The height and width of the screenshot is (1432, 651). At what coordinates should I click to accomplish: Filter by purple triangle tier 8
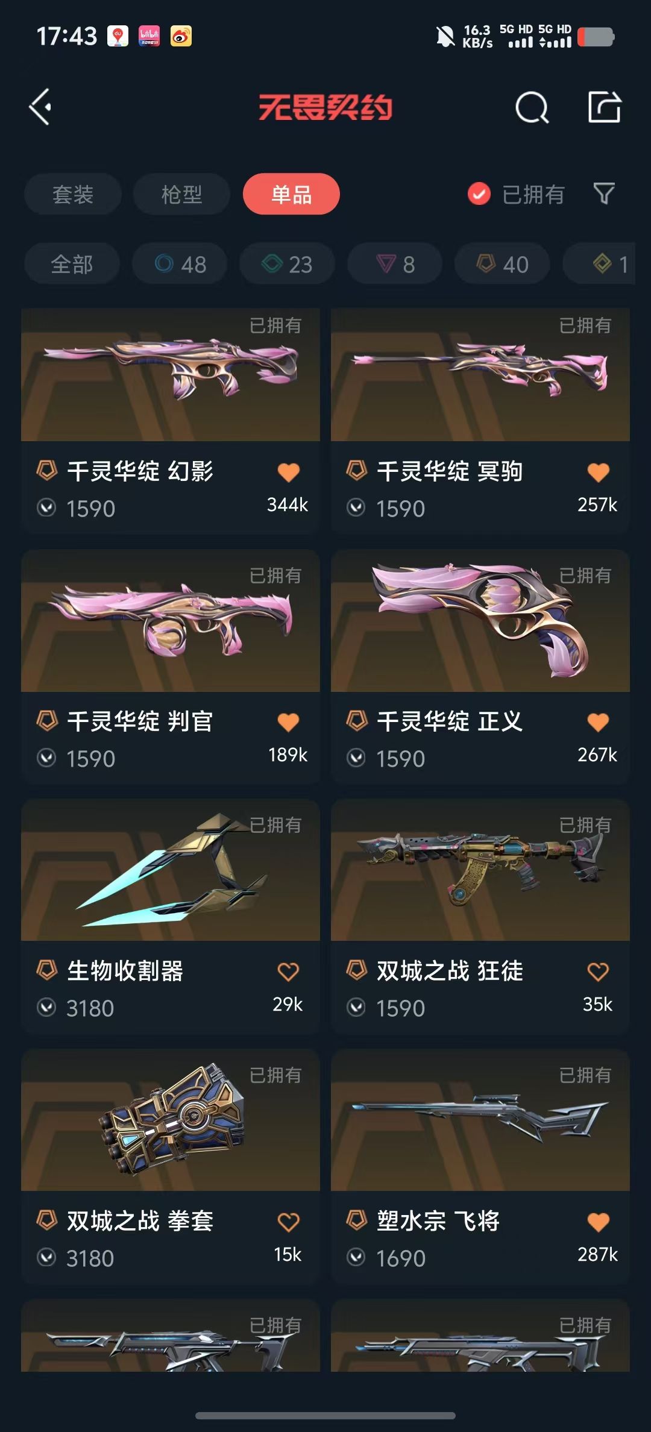pos(395,264)
